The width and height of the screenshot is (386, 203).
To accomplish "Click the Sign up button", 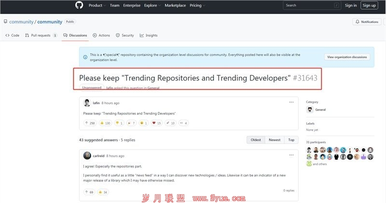I will [x=369, y=5].
